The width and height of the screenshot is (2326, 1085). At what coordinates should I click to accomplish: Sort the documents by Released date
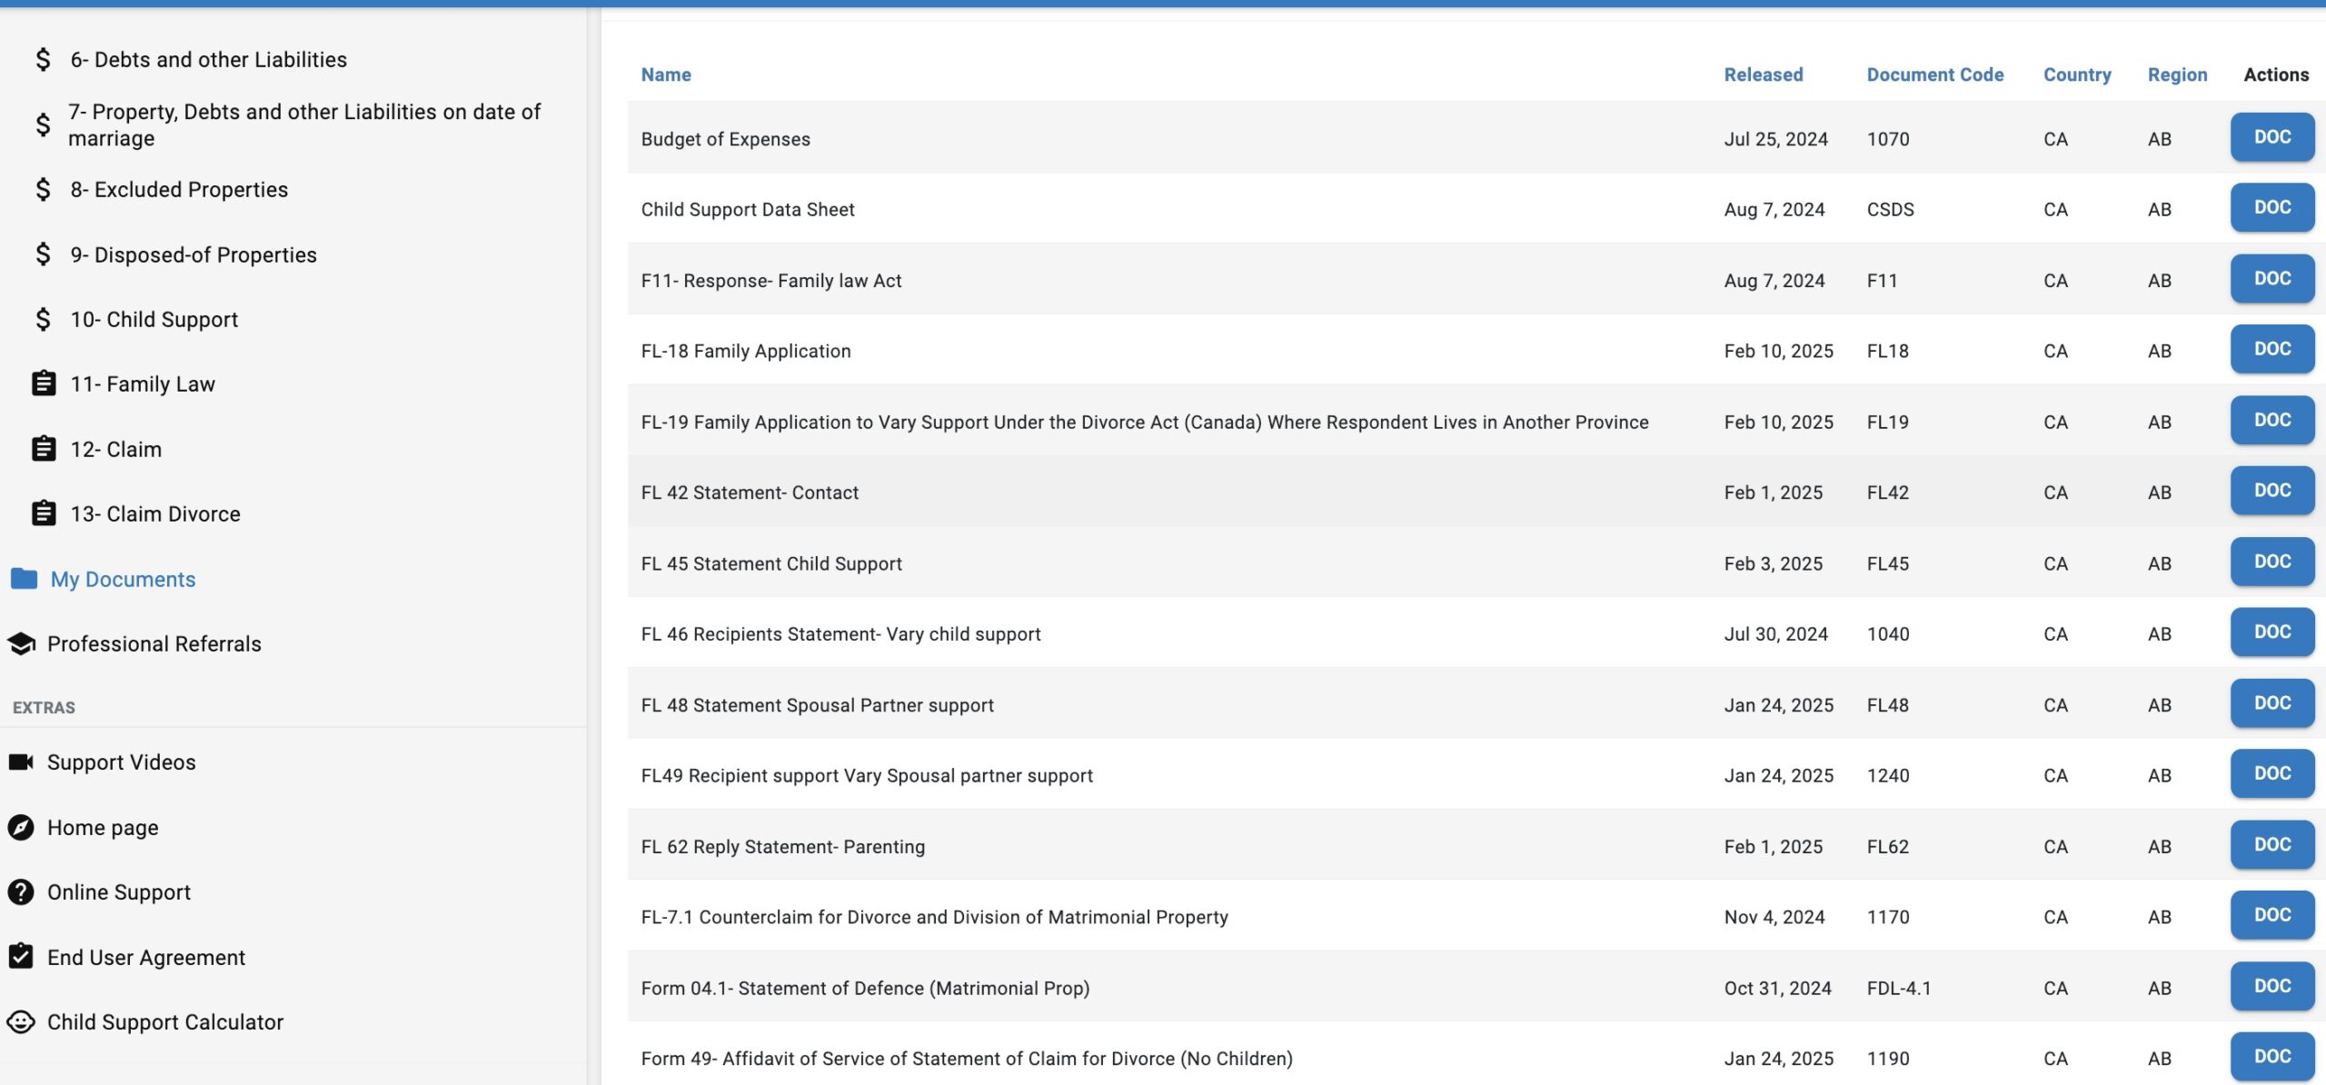pos(1763,75)
